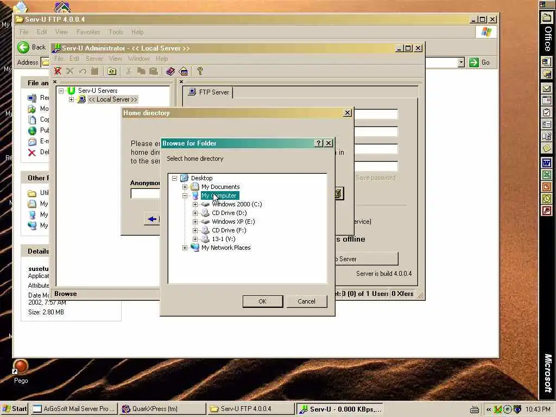Switch to Serv-U FTP 4.0.0.4 taskbar button

[250, 409]
